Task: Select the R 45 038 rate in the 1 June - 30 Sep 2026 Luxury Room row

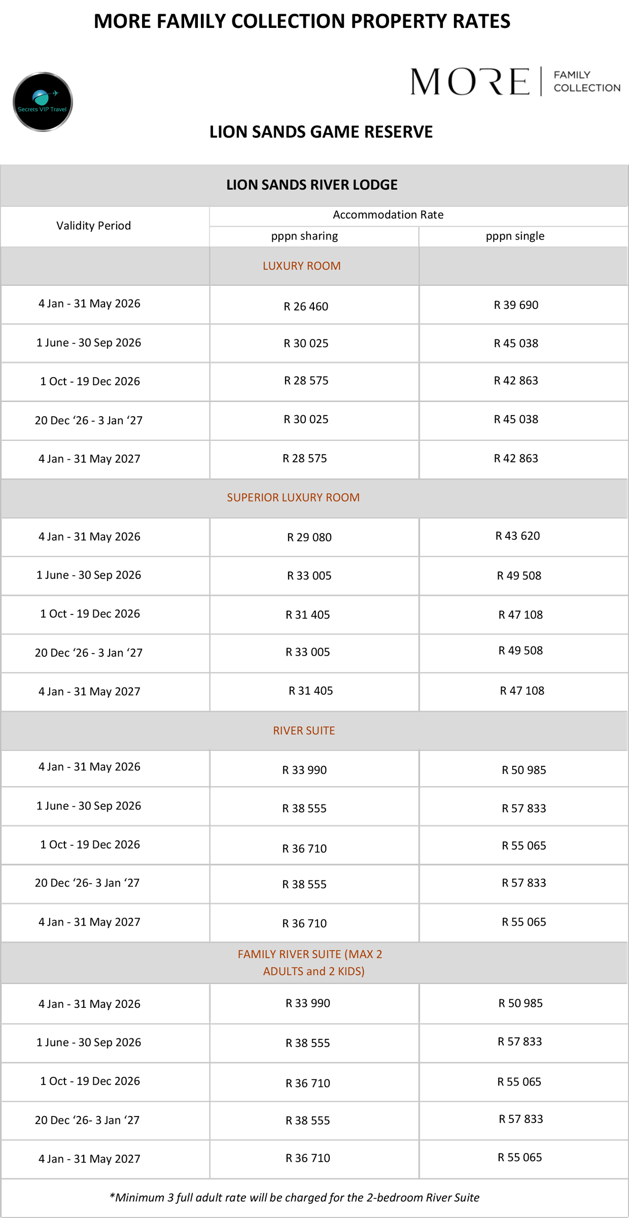Action: click(x=516, y=344)
